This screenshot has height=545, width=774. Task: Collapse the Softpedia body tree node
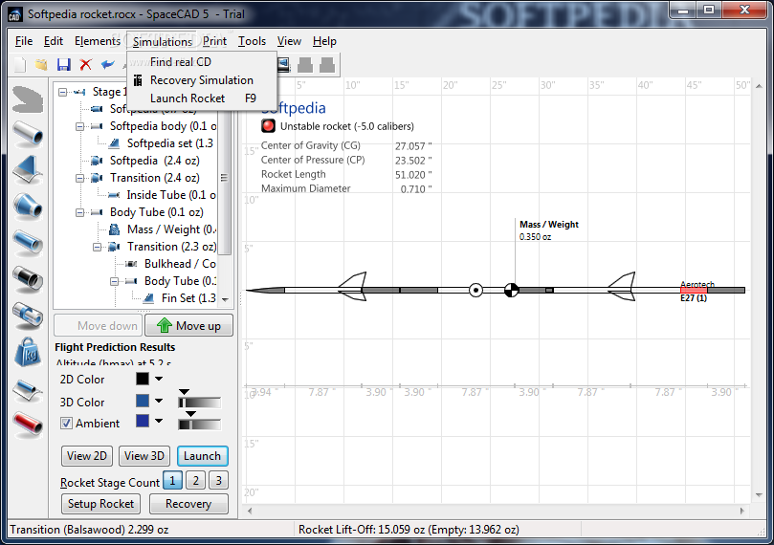79,126
